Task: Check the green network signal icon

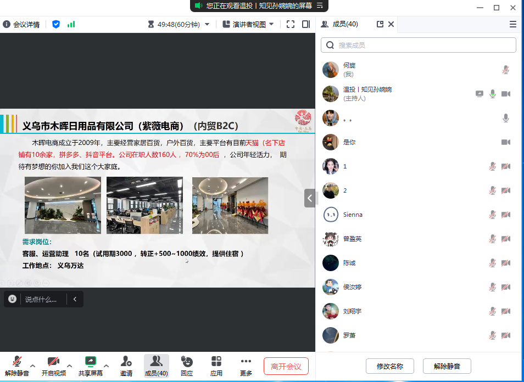Action: click(71, 24)
